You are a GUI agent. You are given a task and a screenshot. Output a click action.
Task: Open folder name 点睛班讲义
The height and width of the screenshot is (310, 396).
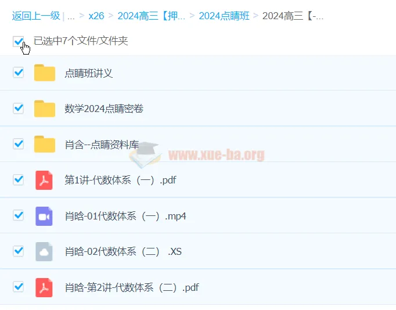coord(88,74)
